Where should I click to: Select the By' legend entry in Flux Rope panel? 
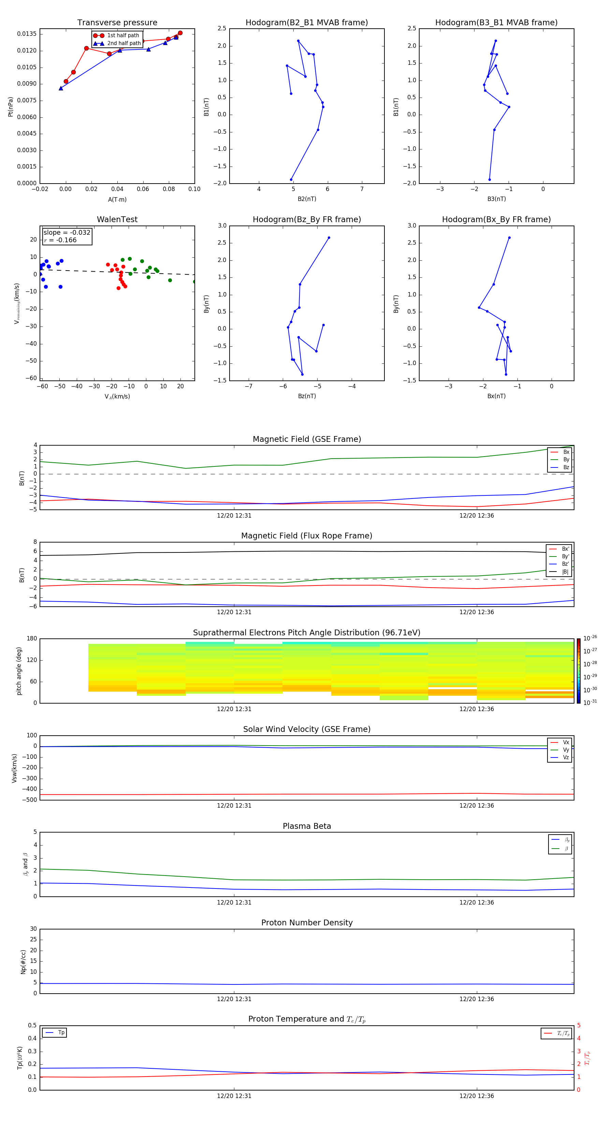559,557
